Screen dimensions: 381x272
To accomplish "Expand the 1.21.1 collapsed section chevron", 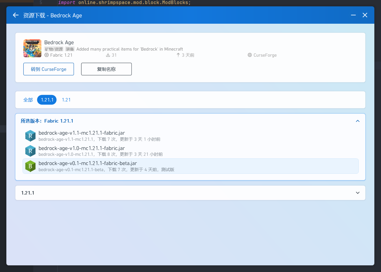I will coord(358,193).
